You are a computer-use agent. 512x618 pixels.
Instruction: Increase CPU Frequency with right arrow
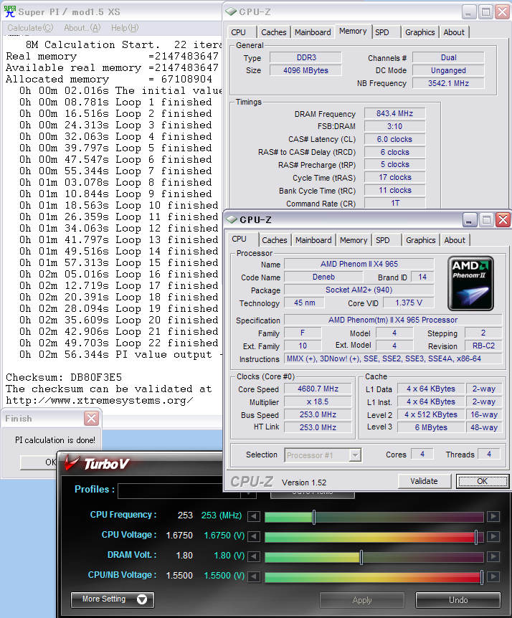[493, 516]
